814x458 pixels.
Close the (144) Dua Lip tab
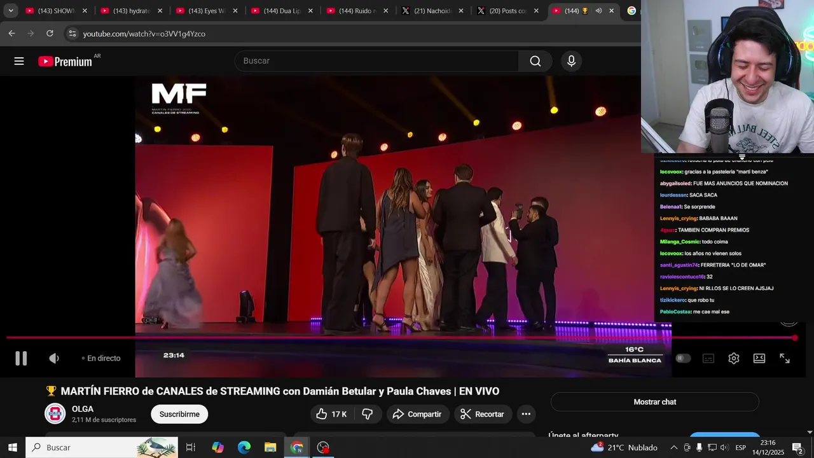pyautogui.click(x=310, y=11)
